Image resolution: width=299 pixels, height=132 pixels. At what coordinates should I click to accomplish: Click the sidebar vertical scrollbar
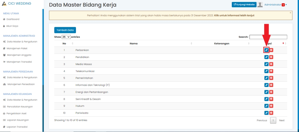point(43,70)
